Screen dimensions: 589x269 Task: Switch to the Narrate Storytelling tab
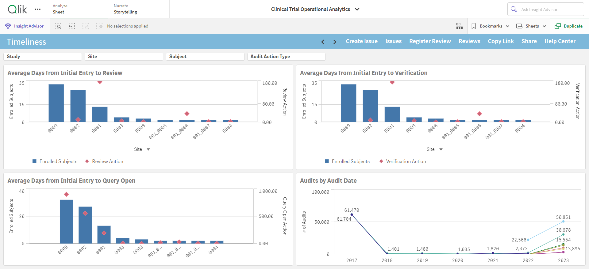pyautogui.click(x=139, y=9)
